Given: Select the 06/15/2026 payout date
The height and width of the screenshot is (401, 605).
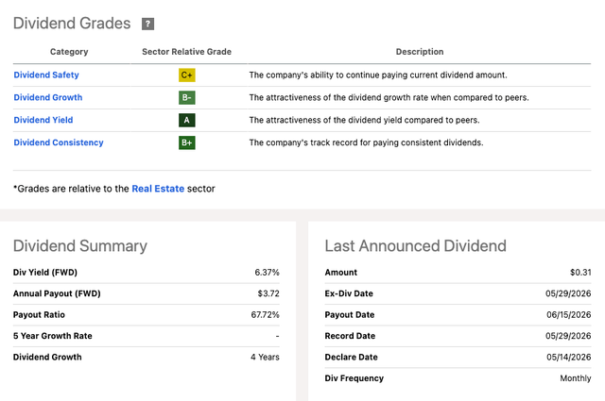Looking at the screenshot, I should (569, 315).
